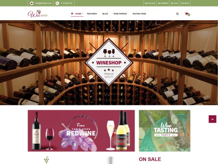Go to My Cart link
The image size is (218, 164).
[174, 3]
